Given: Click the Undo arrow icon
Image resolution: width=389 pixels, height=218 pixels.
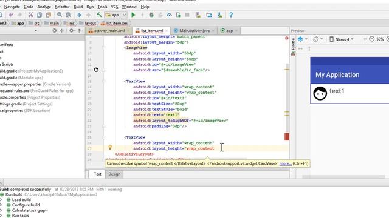Looking at the screenshot, I should 11,15.
